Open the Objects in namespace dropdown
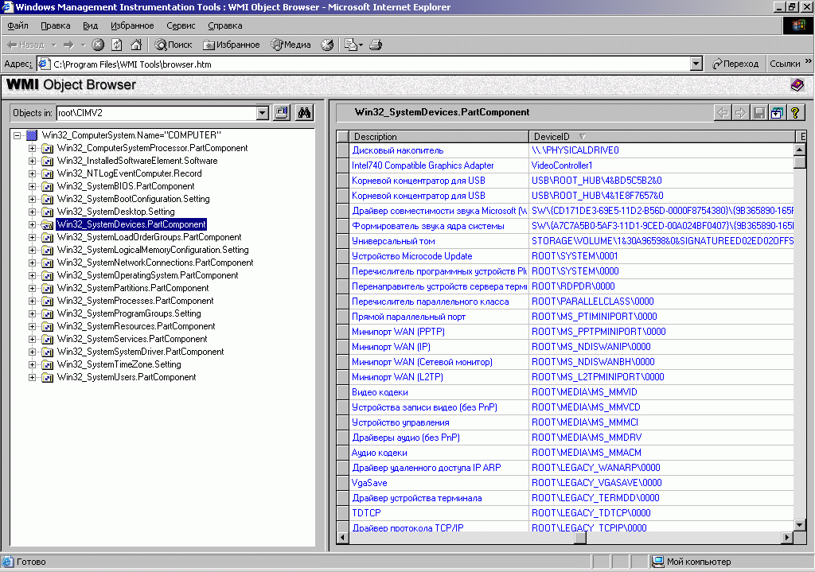This screenshot has width=815, height=572. [x=263, y=113]
